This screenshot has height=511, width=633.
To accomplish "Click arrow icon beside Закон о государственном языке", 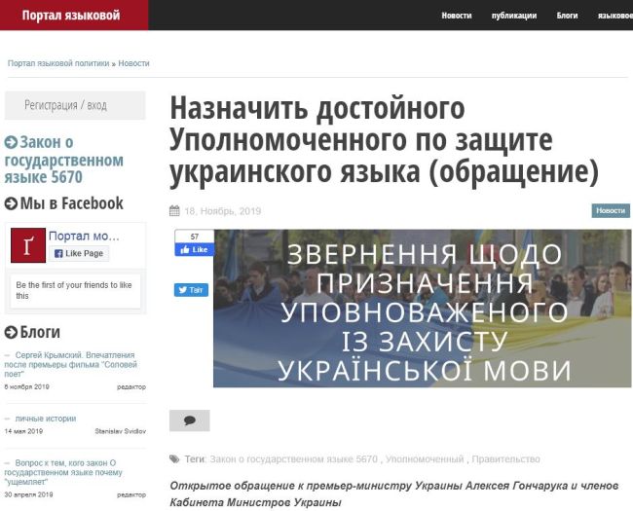I will pos(11,142).
